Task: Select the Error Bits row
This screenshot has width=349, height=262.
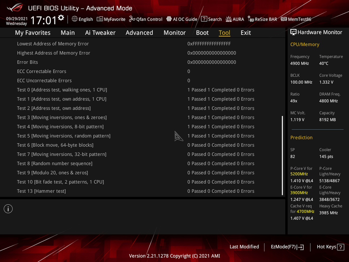Action: click(142, 62)
